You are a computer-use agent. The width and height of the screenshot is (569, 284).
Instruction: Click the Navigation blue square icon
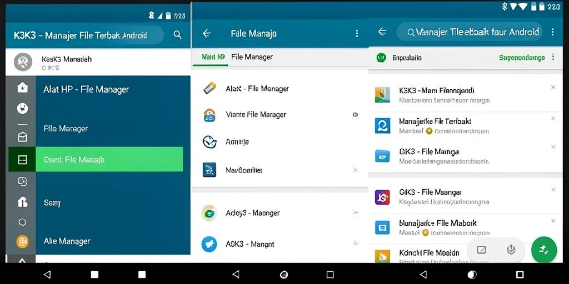[x=209, y=170]
